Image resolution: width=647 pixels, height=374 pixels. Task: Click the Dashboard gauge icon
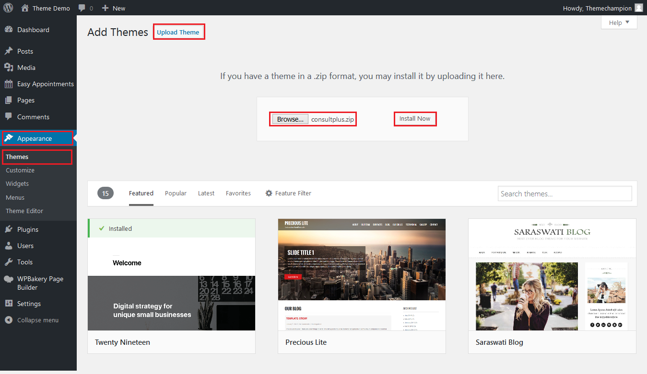tap(9, 30)
